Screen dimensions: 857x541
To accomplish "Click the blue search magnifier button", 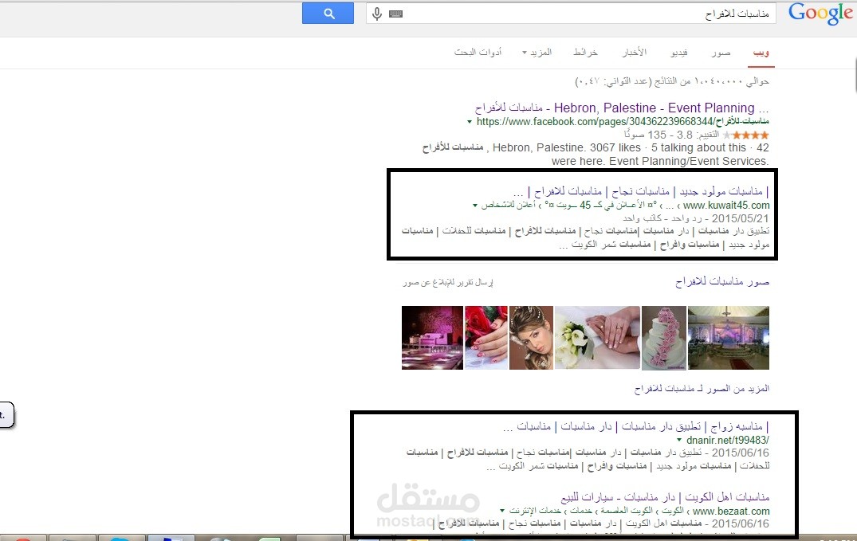I will point(328,14).
